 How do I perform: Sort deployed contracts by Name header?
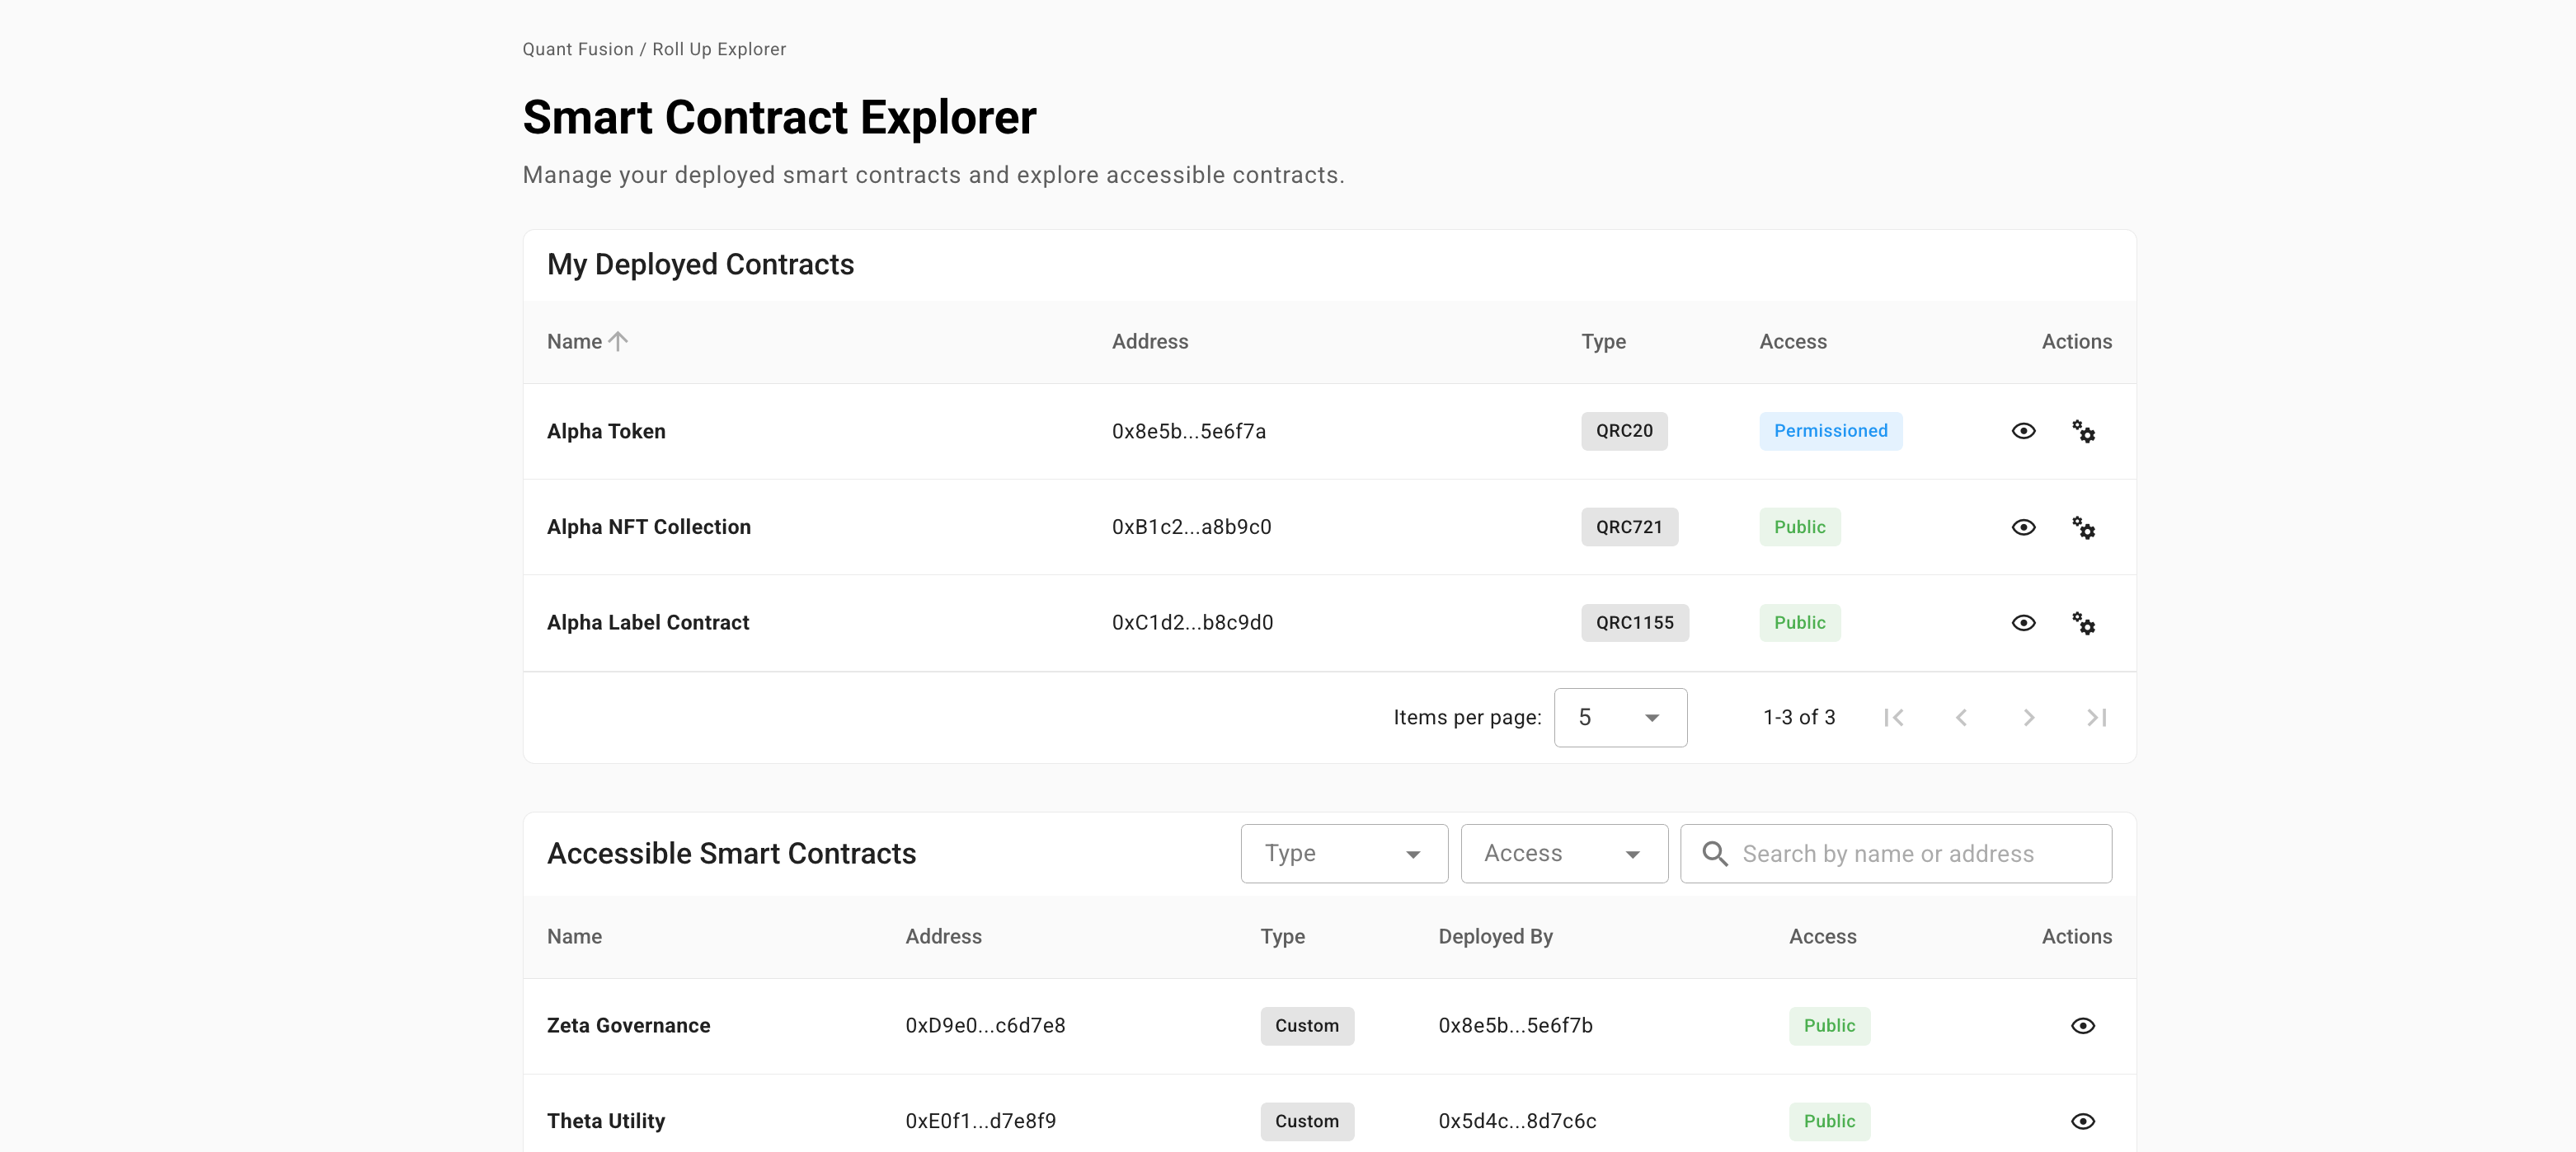click(x=574, y=340)
